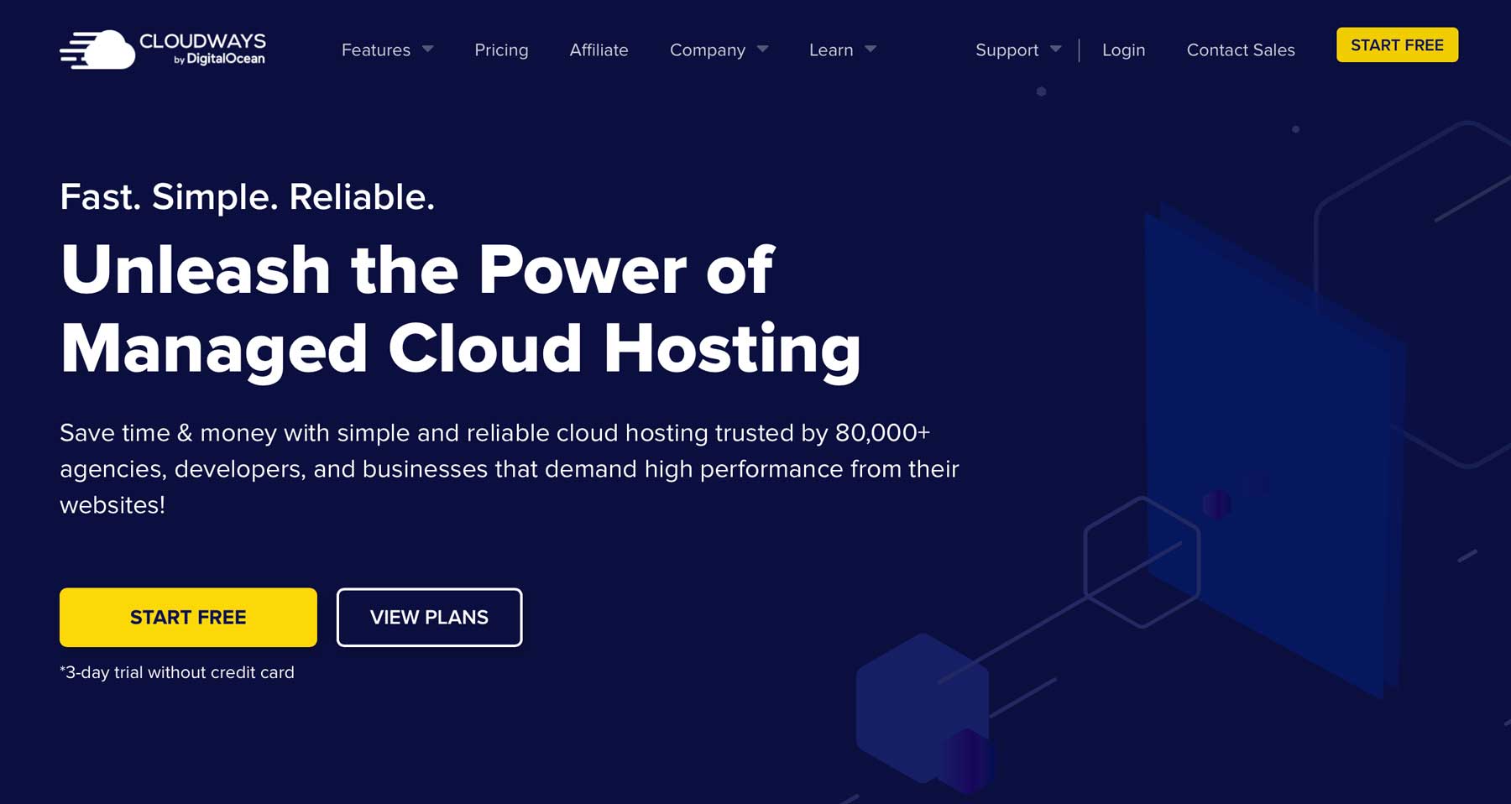Click the Learn chevron arrow icon
The height and width of the screenshot is (804, 1511).
(870, 50)
